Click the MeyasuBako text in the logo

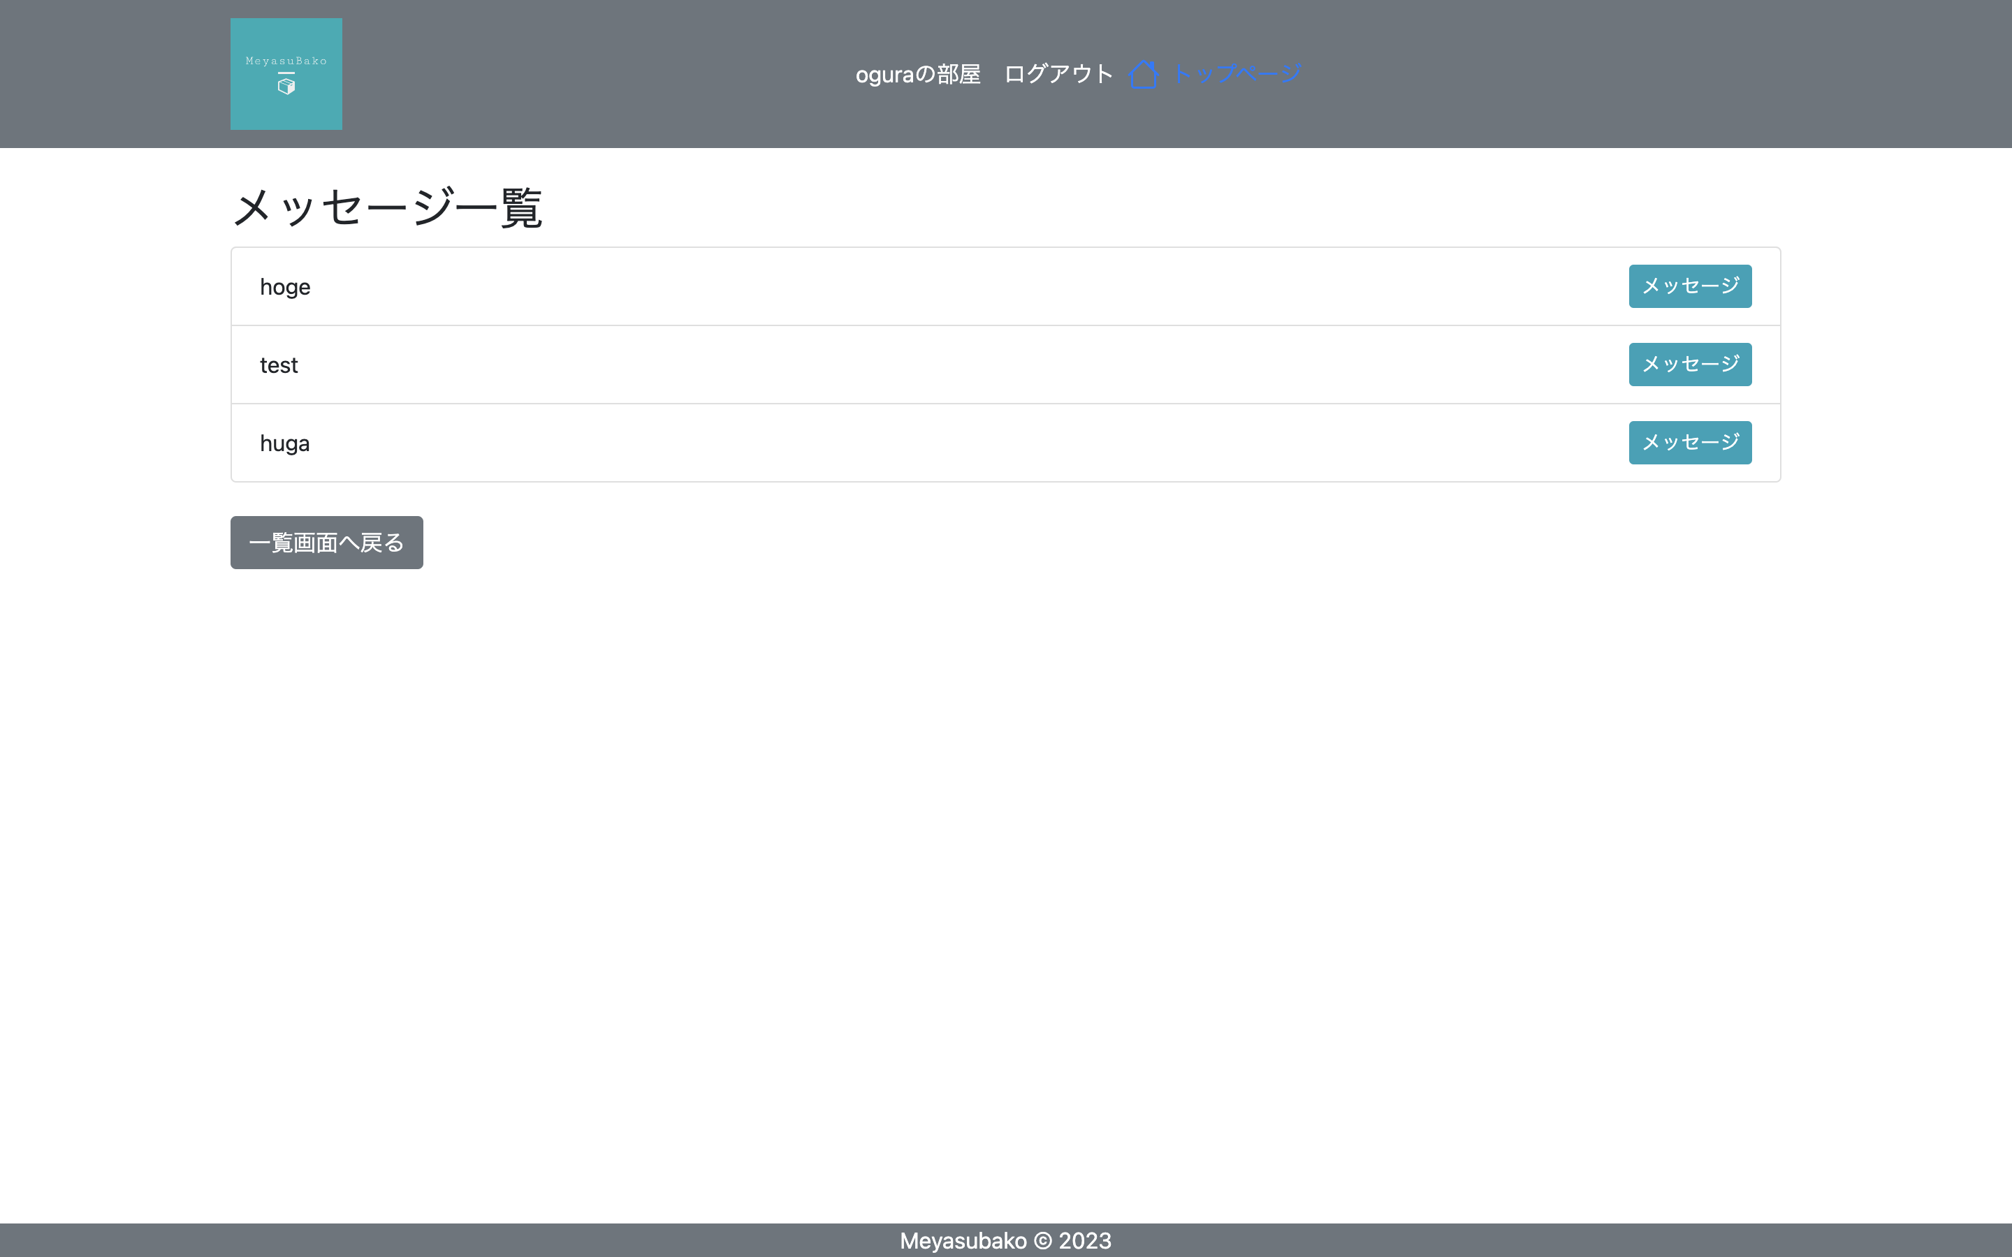(x=286, y=60)
